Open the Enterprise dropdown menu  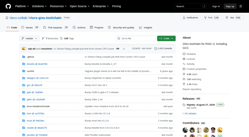tap(101, 6)
